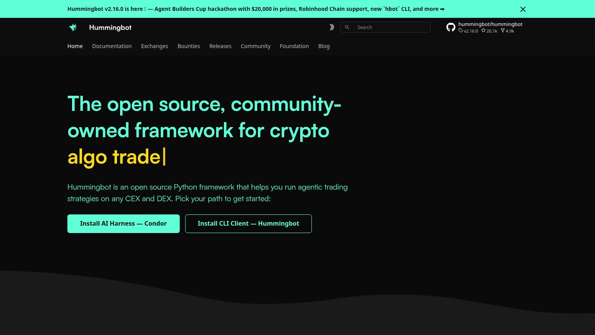Open the Exchanges tab
The width and height of the screenshot is (595, 335).
pyautogui.click(x=155, y=46)
